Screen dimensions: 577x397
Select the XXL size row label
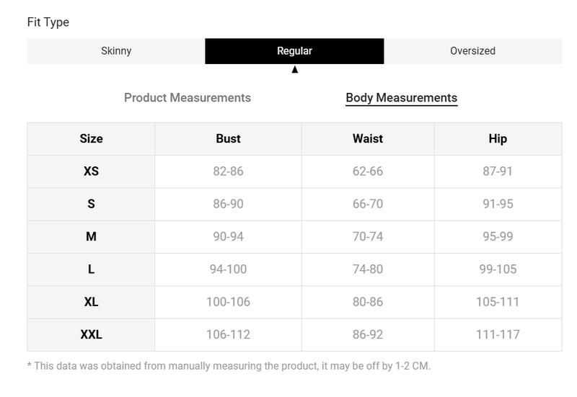click(91, 335)
